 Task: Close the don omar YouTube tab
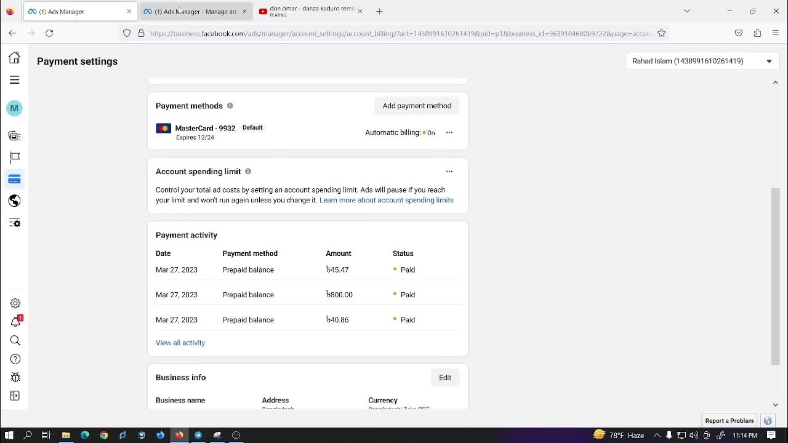[x=360, y=11]
